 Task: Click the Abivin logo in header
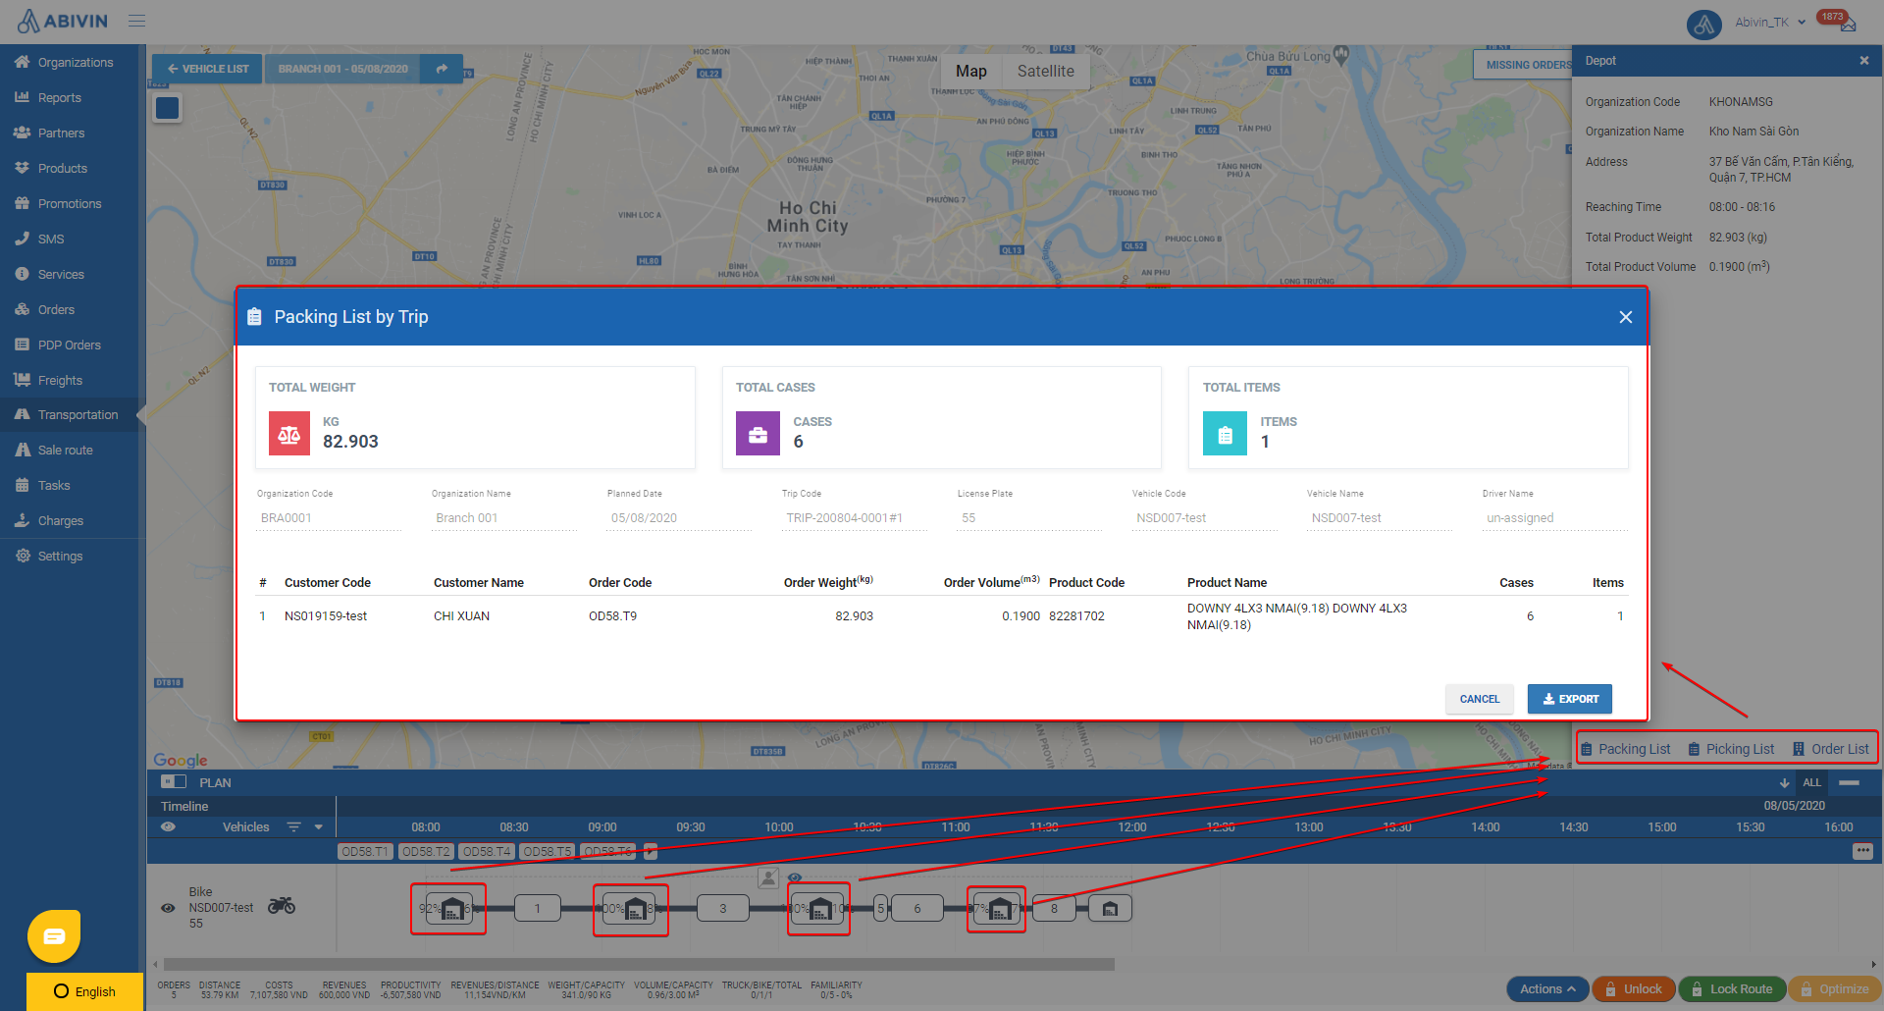click(63, 21)
